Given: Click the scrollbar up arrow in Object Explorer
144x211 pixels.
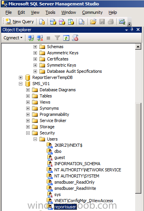Looking at the screenshot, I should 138,47.
